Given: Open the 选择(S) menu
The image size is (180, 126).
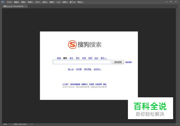Looking at the screenshot, I should tap(45, 2).
